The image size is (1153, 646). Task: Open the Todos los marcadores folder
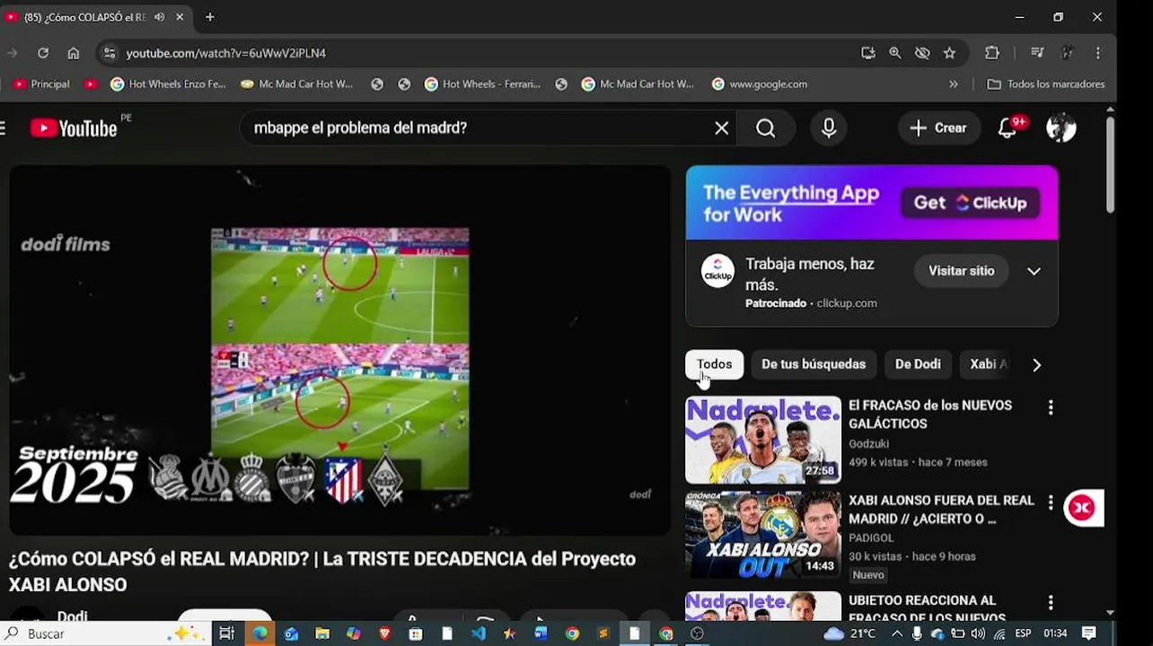1046,83
